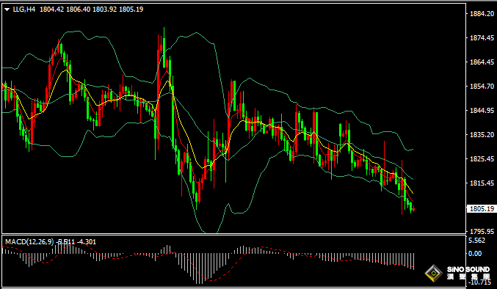
Task: Select the close price value 1805.19 in header
Action: click(131, 10)
